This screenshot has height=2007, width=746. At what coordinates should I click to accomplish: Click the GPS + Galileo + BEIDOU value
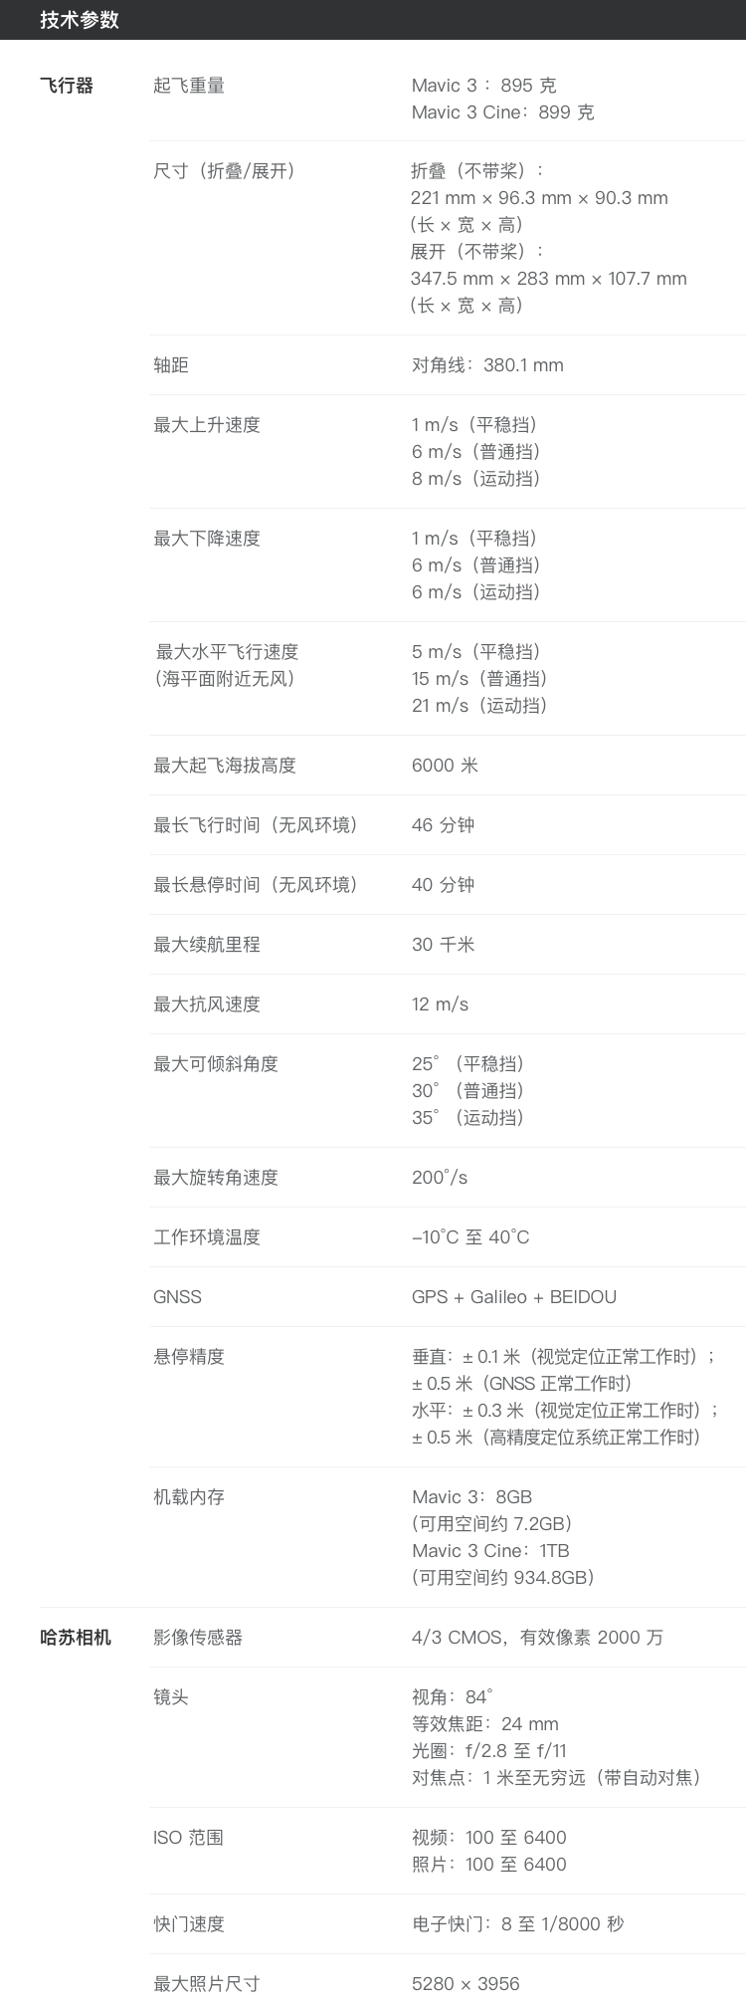(514, 1297)
